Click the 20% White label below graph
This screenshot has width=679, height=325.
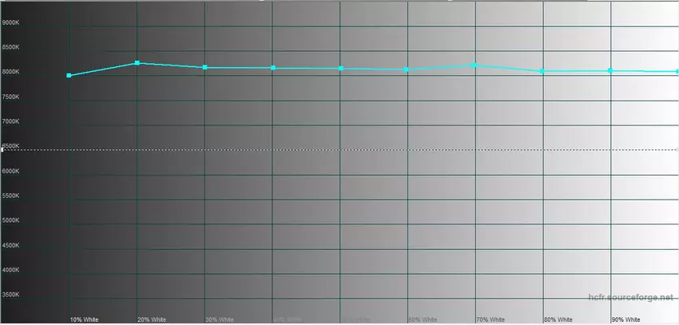[x=152, y=319]
